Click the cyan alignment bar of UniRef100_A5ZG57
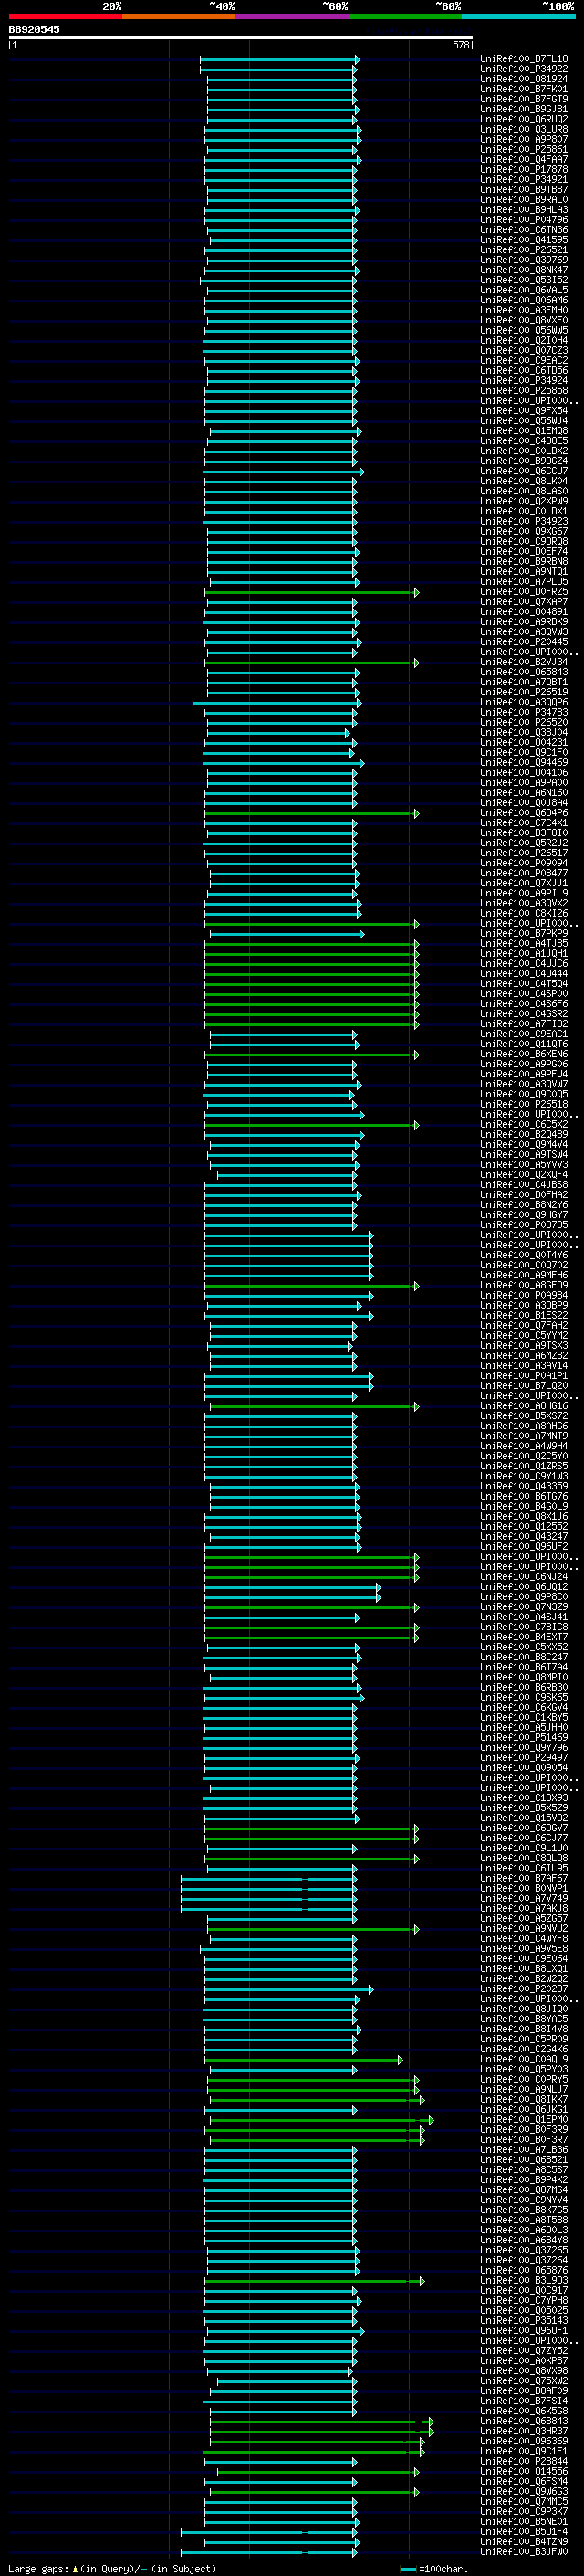 coord(282,1918)
